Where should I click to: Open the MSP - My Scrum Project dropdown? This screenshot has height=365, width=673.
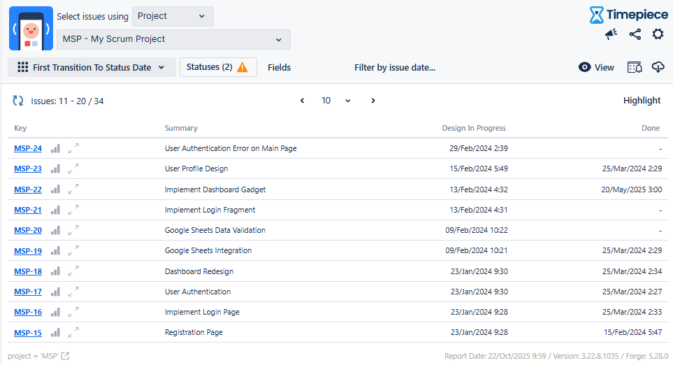coord(173,39)
